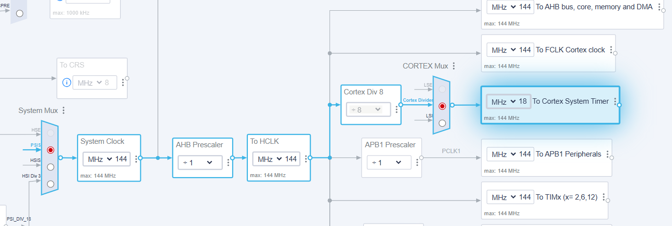Image resolution: width=672 pixels, height=226 pixels.
Task: Open the CORTEX Mux three-dot menu
Action: click(454, 66)
